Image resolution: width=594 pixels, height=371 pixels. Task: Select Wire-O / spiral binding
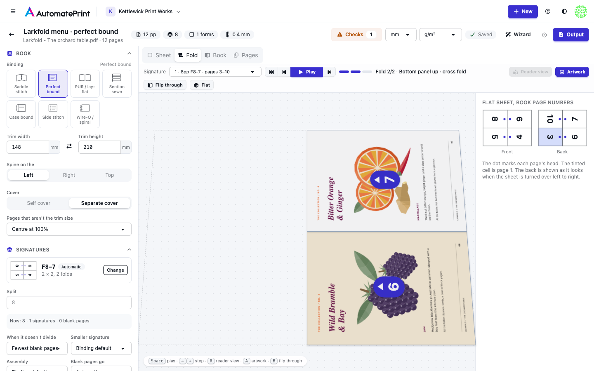[x=85, y=114]
